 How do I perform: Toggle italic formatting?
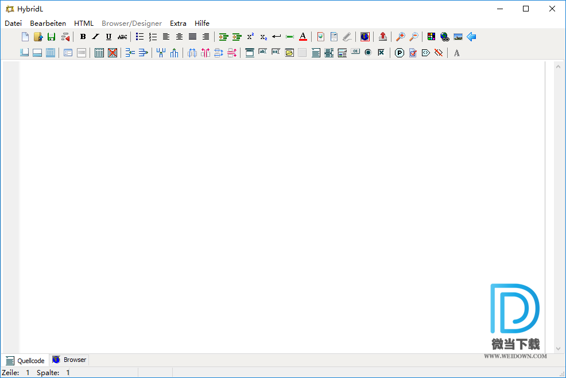pos(96,37)
